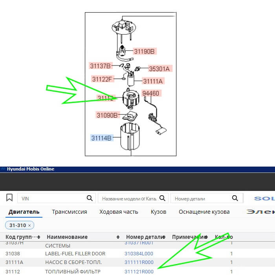Remove the 31-310 filter chip

click(29, 225)
